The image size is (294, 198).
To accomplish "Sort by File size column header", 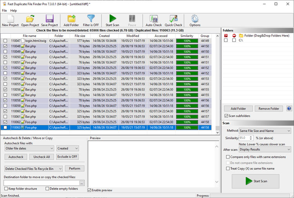I will pyautogui.click(x=80, y=36).
